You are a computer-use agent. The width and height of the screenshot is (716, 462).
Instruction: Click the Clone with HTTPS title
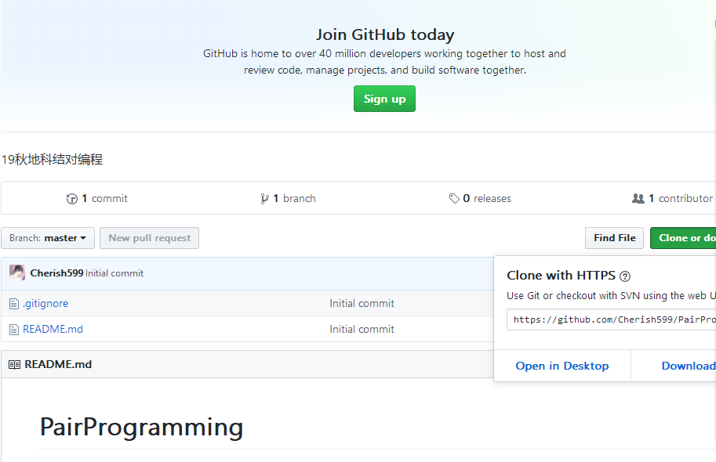coord(562,276)
